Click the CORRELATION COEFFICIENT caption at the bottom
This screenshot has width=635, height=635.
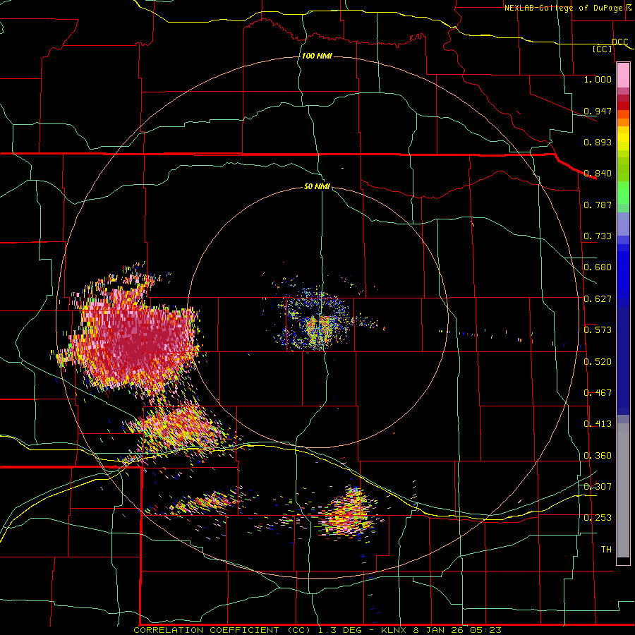pyautogui.click(x=317, y=630)
